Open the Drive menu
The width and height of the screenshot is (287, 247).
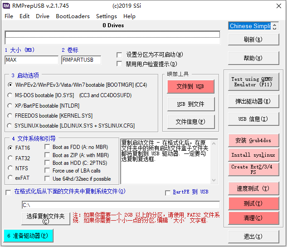click(43, 16)
